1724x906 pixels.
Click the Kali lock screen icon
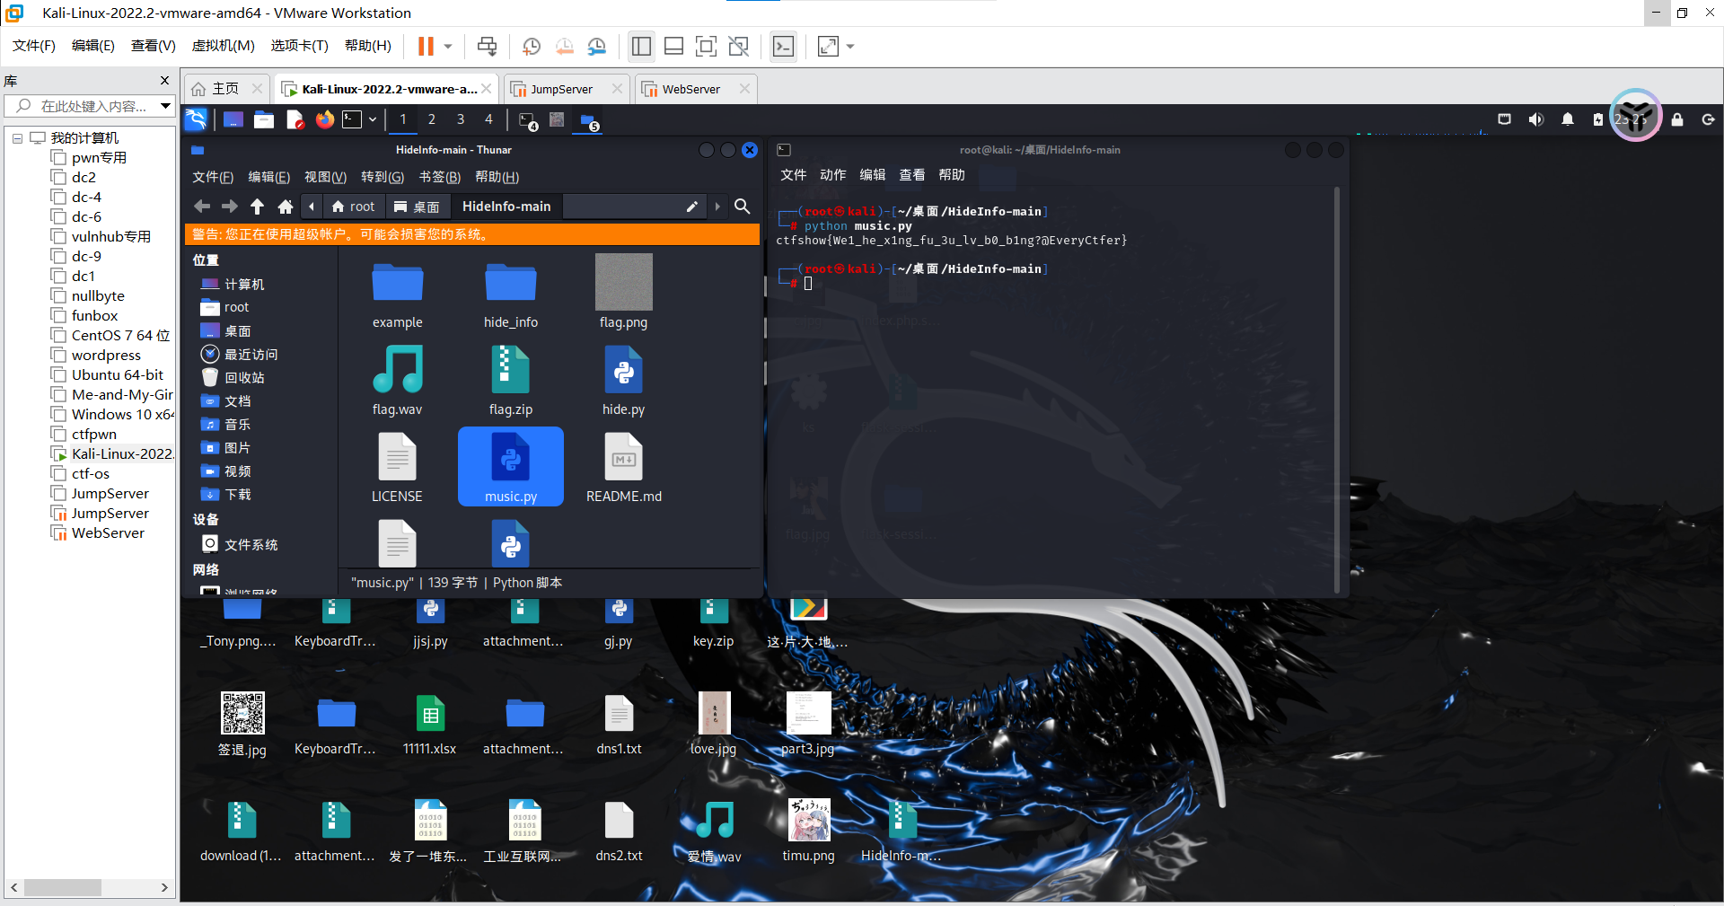(x=1677, y=119)
